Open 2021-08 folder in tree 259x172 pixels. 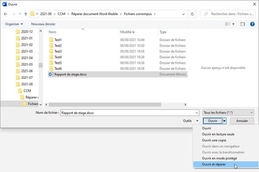click(24, 84)
